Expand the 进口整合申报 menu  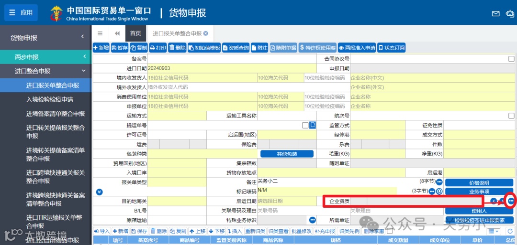(x=84, y=71)
